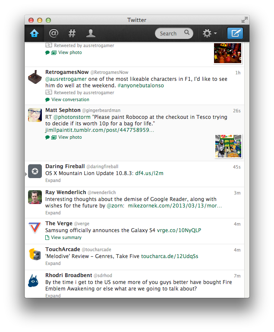Click the photo icon in Matt Sephton's tweet
Viewport: 274px width, 332px height.
54,137
